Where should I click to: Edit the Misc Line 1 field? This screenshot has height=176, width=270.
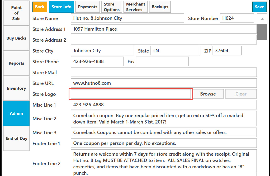click(x=164, y=105)
